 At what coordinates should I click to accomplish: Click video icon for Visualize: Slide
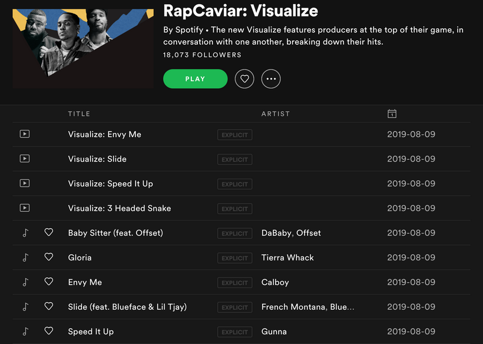click(x=25, y=159)
